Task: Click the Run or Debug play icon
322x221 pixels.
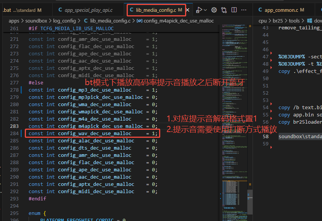Action: coord(199,10)
